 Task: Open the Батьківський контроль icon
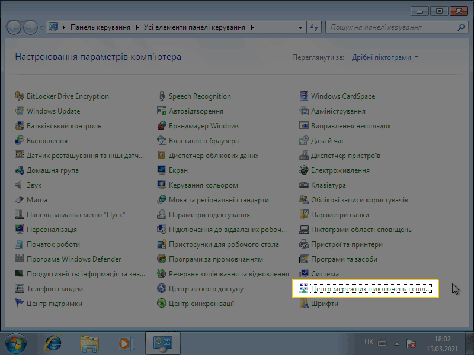coord(20,125)
